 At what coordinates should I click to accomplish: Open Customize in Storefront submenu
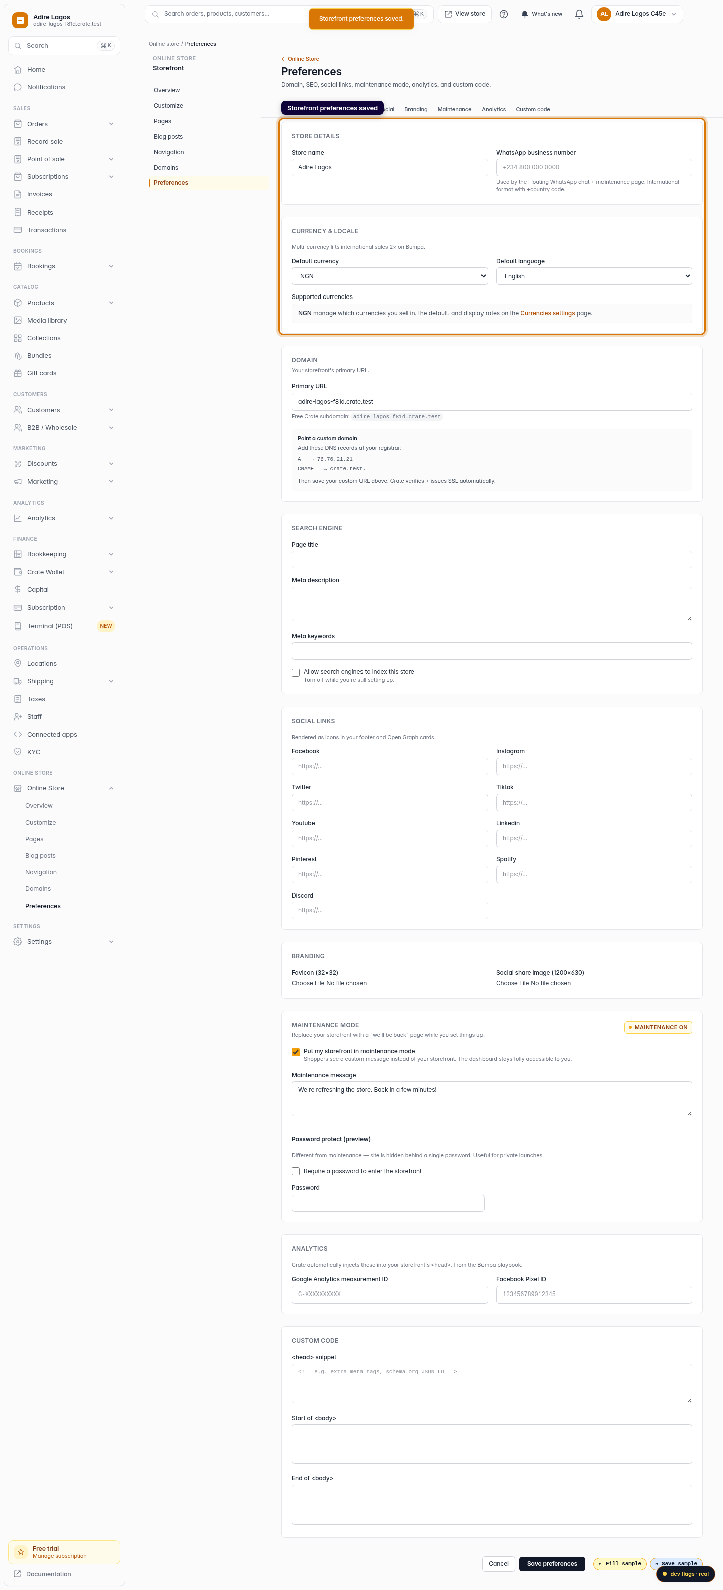tap(168, 106)
